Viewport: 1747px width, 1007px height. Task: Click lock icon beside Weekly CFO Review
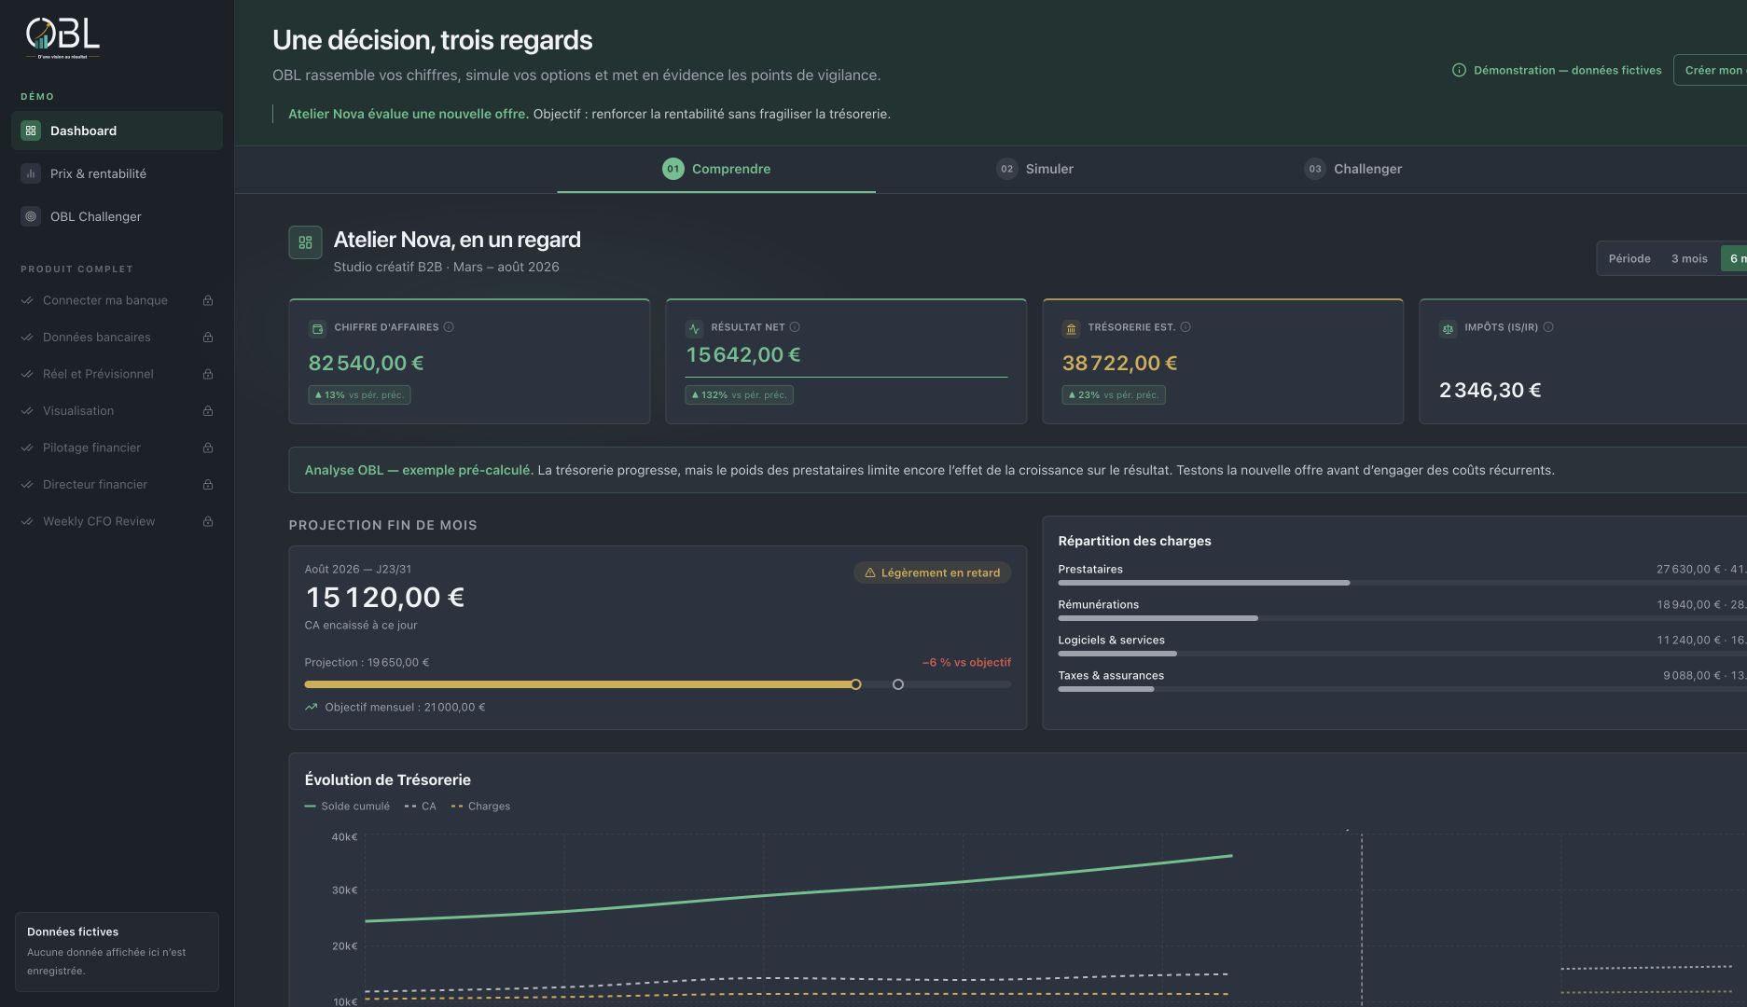click(x=208, y=521)
